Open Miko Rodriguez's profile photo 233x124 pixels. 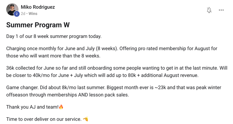point(12,9)
